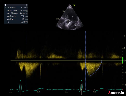Click the -2.0 time axis label
126x96 pixels.
coord(10,92)
